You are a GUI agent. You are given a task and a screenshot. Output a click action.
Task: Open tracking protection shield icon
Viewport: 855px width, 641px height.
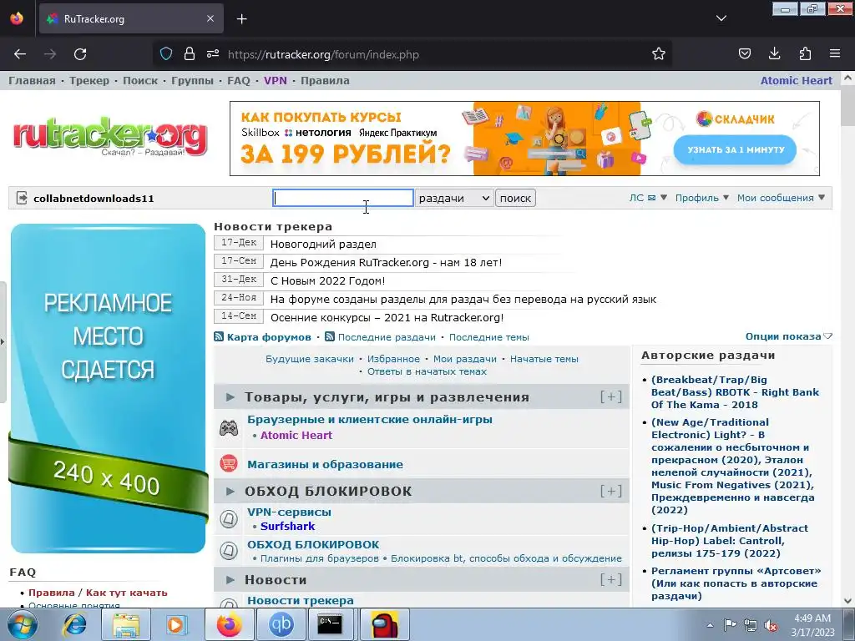(166, 54)
